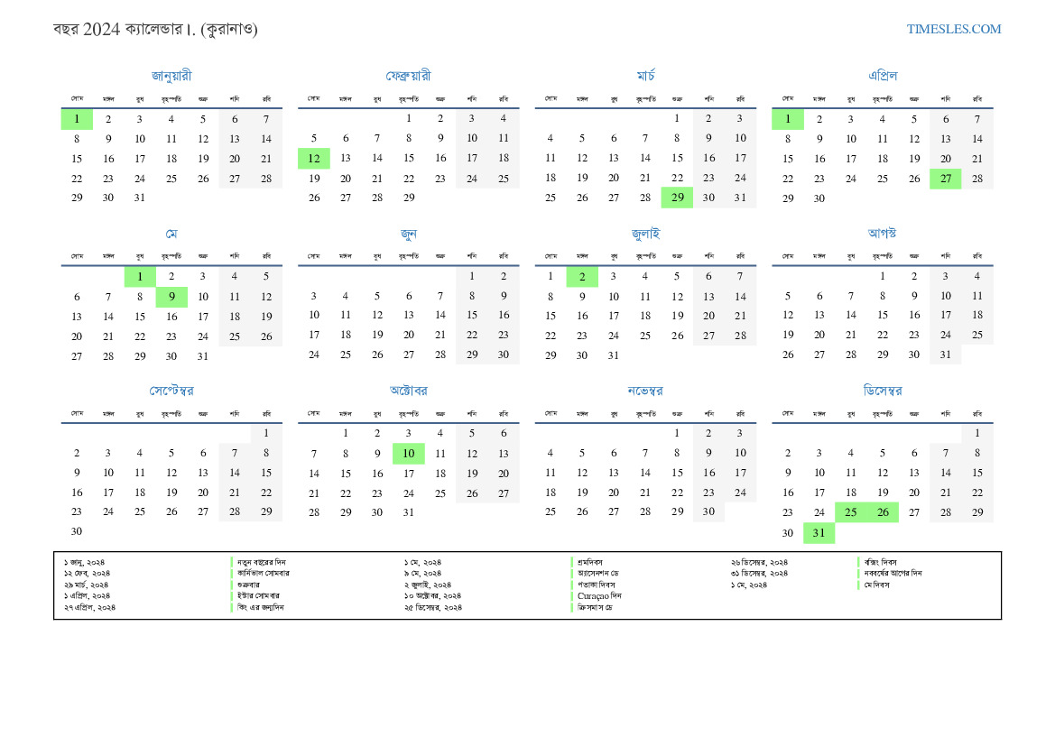This screenshot has width=1055, height=746.
Task: Click legend date '৩১ ডিসেম্বর, ২০২৪'
Action: [760, 573]
